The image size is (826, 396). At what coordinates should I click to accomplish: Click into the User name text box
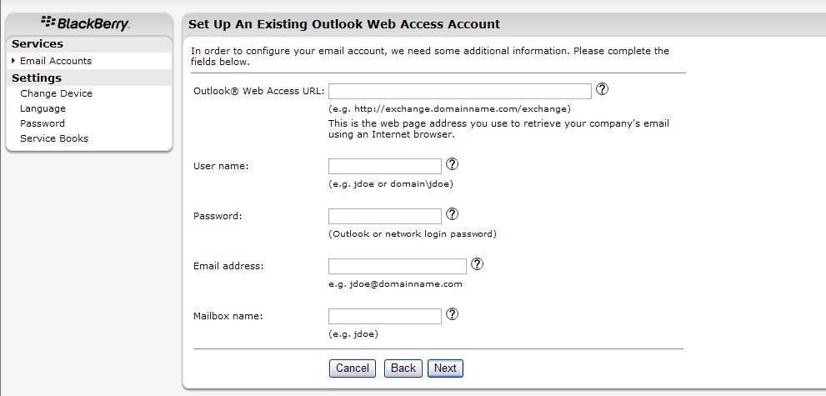(x=385, y=167)
